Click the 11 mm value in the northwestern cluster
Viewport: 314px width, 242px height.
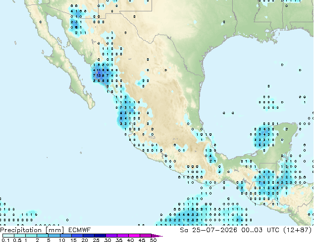pos(99,70)
